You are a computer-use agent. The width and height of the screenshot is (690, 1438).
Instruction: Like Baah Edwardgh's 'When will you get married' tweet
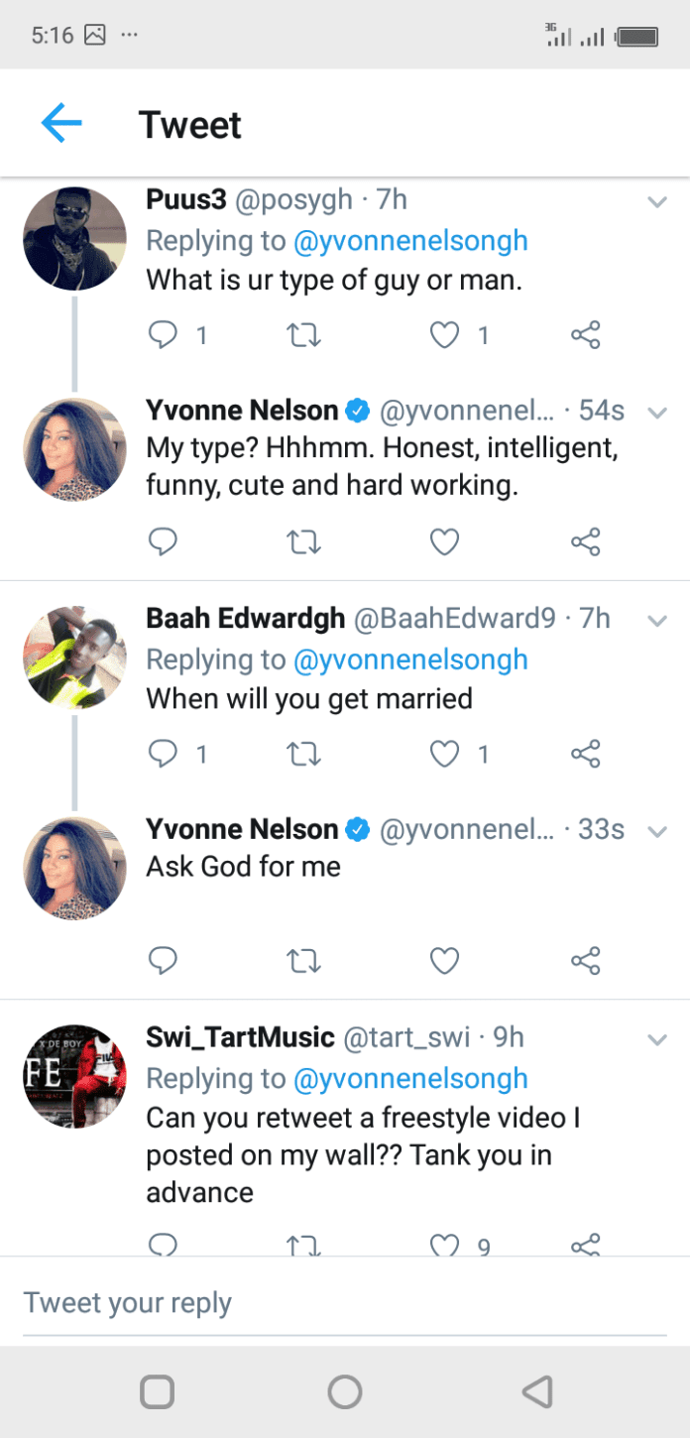[445, 755]
